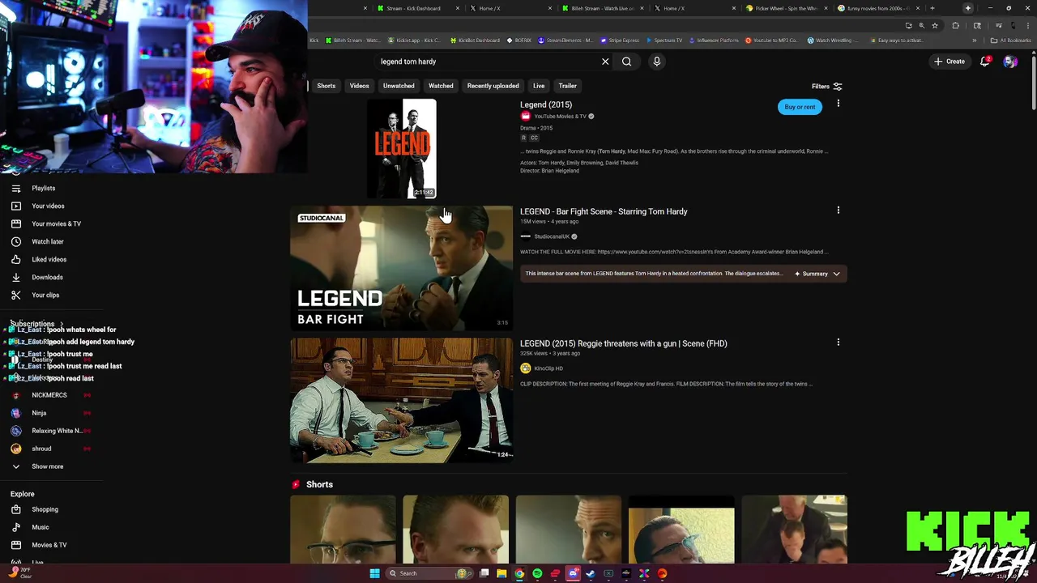Image resolution: width=1037 pixels, height=583 pixels.
Task: Open the Spotify taskbar icon
Action: (537, 573)
